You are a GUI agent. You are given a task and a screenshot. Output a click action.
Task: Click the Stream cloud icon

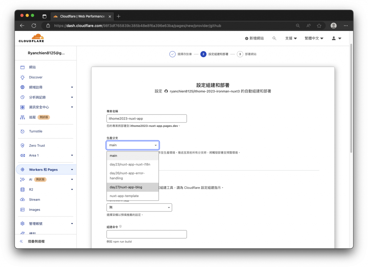pos(22,200)
